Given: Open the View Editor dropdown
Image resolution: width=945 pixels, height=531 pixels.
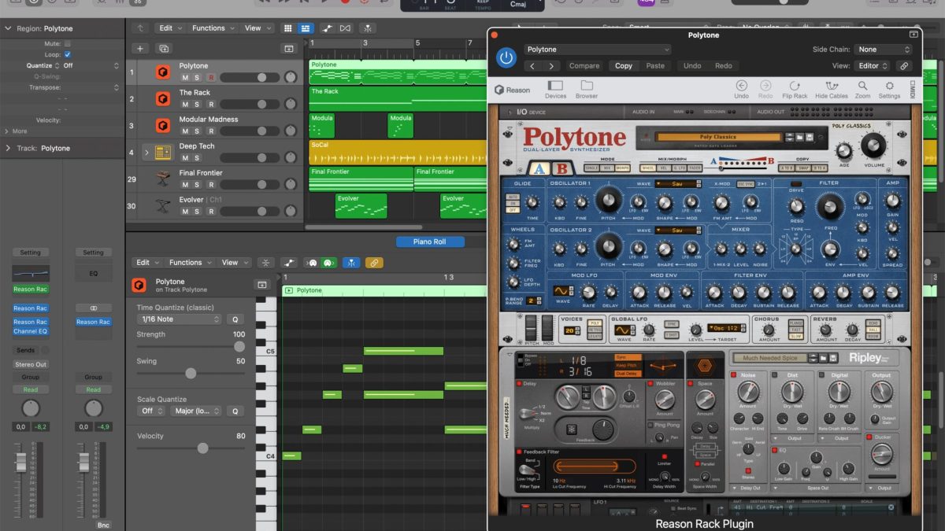Looking at the screenshot, I should (x=873, y=66).
